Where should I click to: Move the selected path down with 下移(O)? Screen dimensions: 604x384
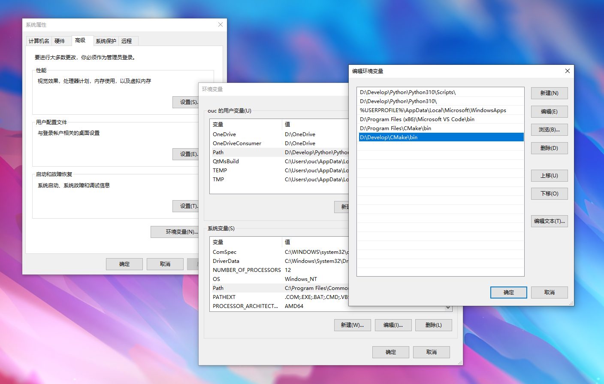click(549, 193)
